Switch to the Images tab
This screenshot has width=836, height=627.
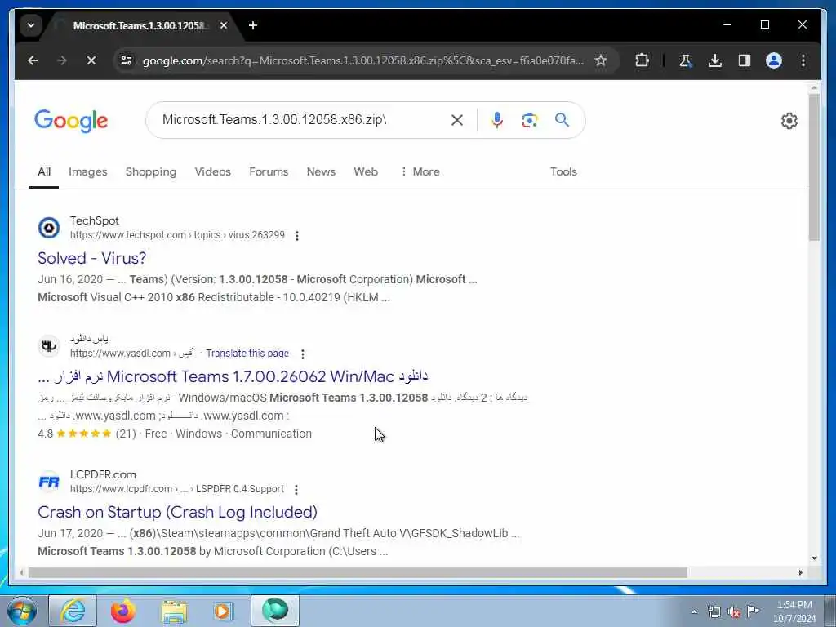[x=88, y=171]
